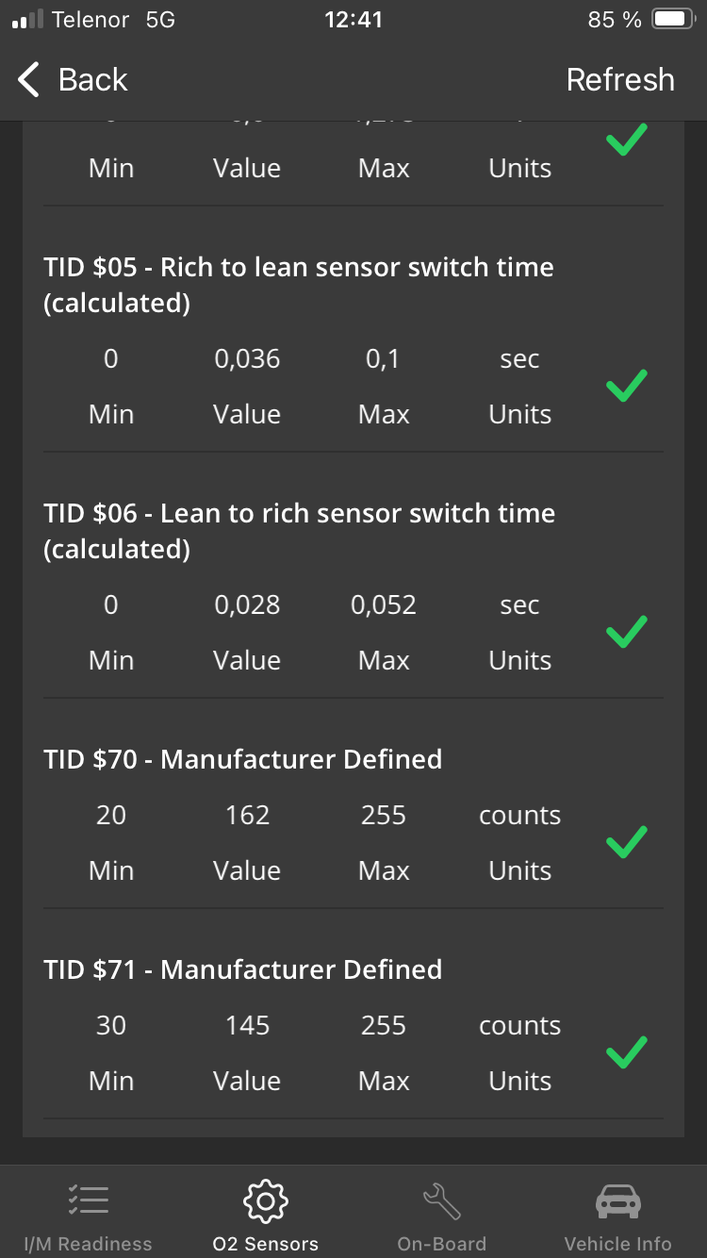The width and height of the screenshot is (707, 1258).
Task: Switch to the Vehicle Info tab
Action: point(617,1244)
